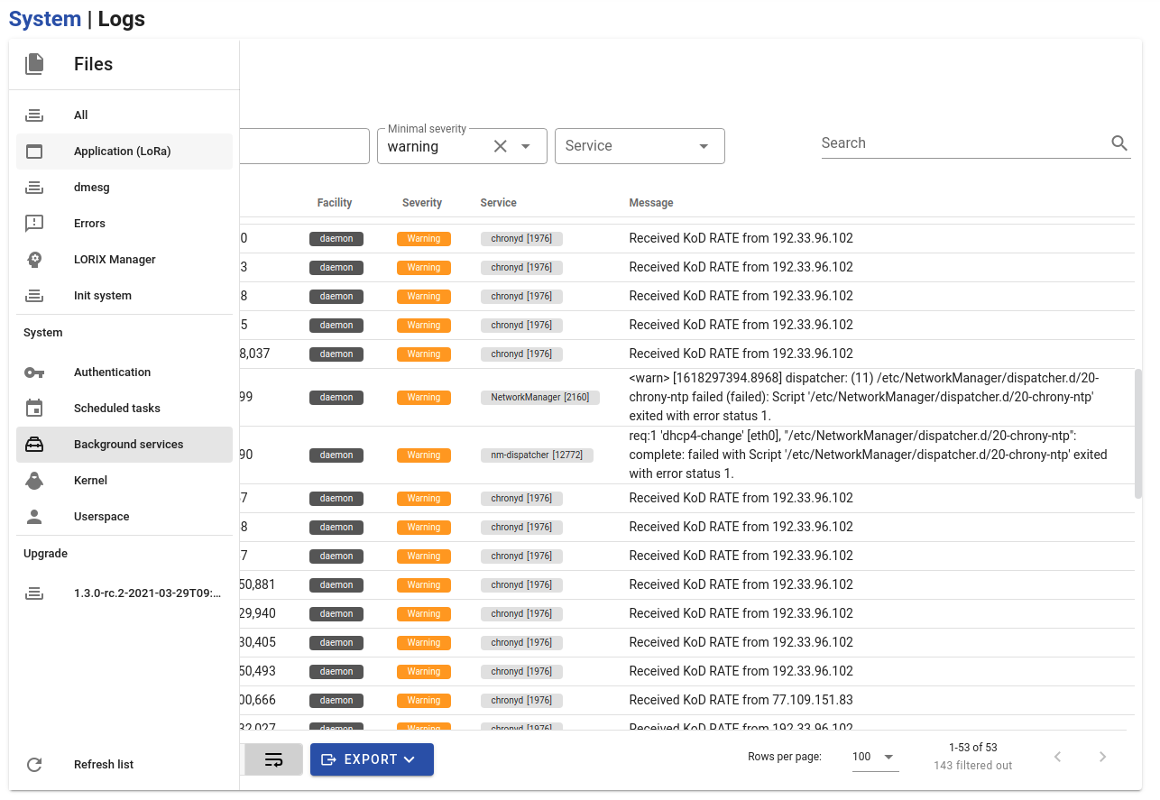Click the Export button
1160x800 pixels.
(372, 759)
